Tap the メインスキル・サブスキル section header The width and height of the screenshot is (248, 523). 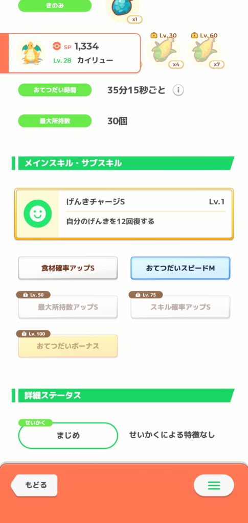point(123,163)
